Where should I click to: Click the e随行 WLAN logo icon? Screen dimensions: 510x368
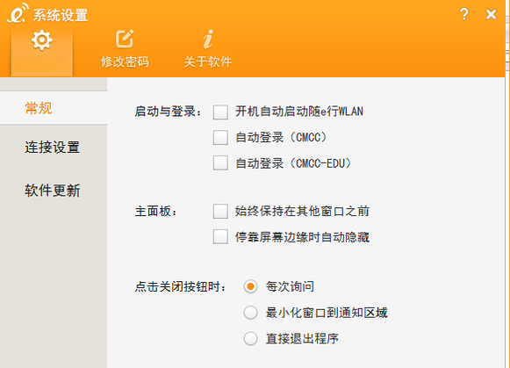point(18,13)
